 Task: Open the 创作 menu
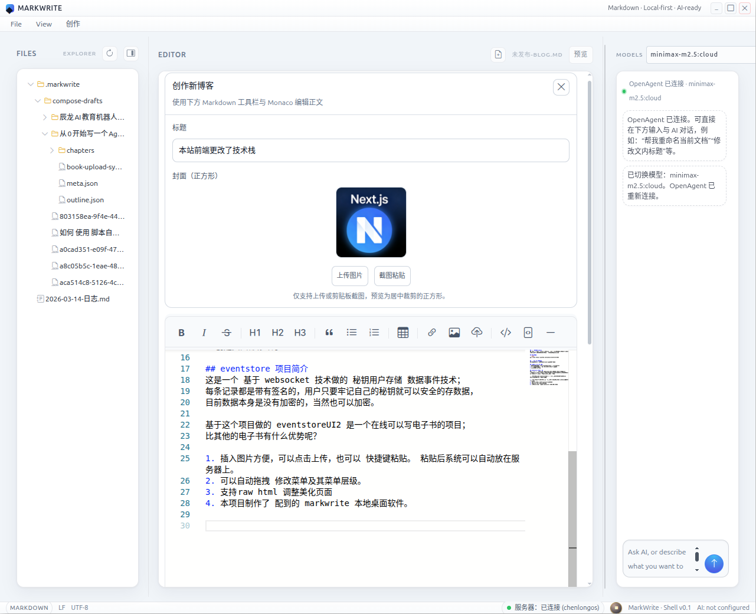point(73,24)
